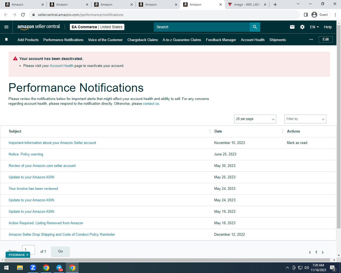Open the EA Commerce United States account switcher

coord(97,27)
